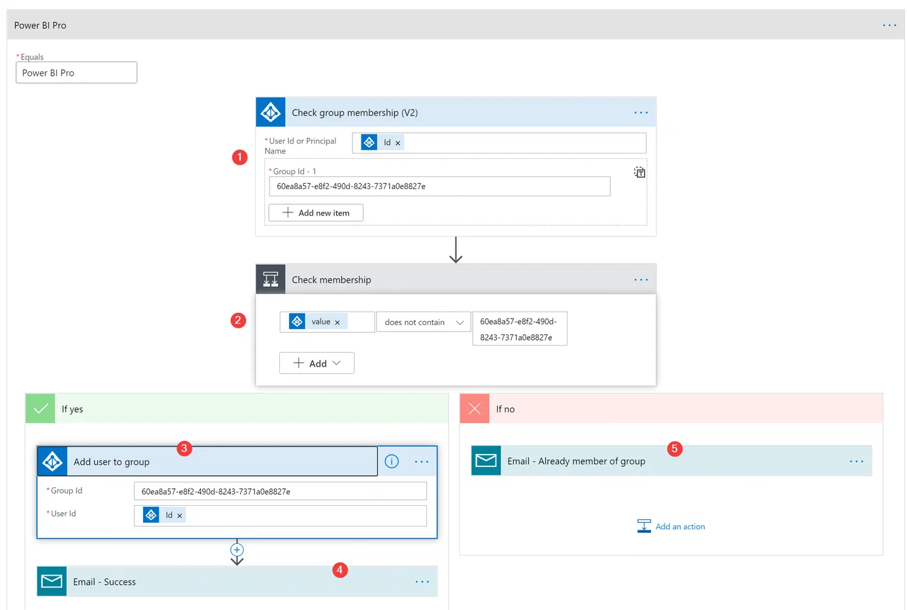Switch Group Id array to text input mode icon

click(x=639, y=172)
